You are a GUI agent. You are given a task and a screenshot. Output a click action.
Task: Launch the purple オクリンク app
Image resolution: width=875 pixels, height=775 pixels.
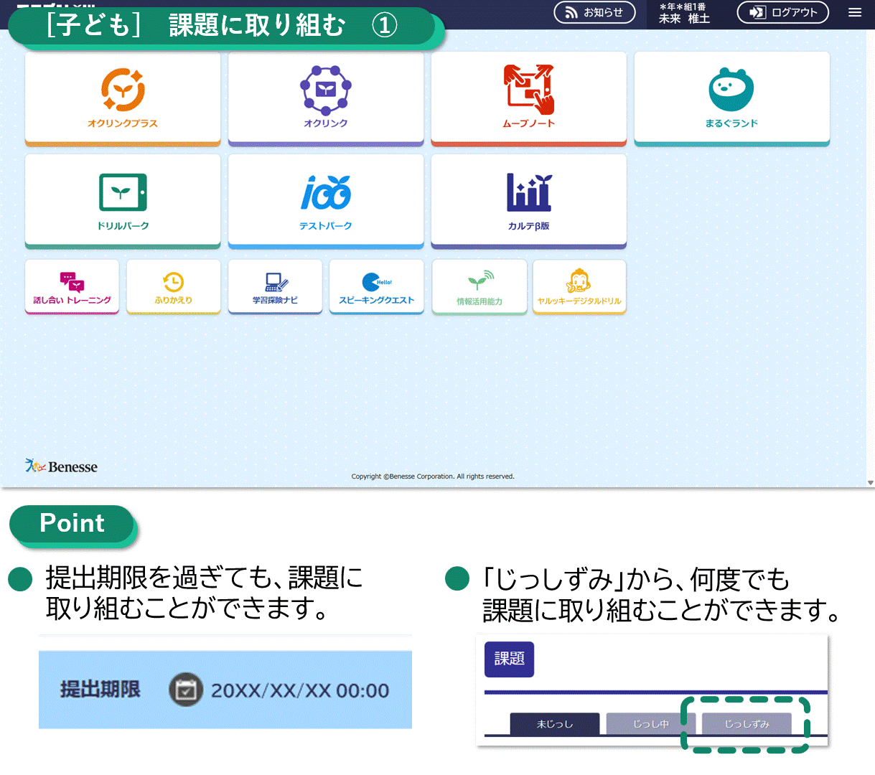[x=326, y=99]
